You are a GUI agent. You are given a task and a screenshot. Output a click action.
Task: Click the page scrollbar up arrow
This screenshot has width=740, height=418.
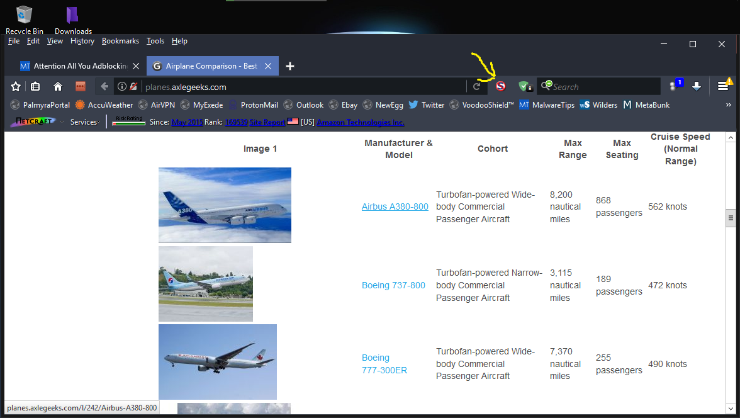coord(731,137)
